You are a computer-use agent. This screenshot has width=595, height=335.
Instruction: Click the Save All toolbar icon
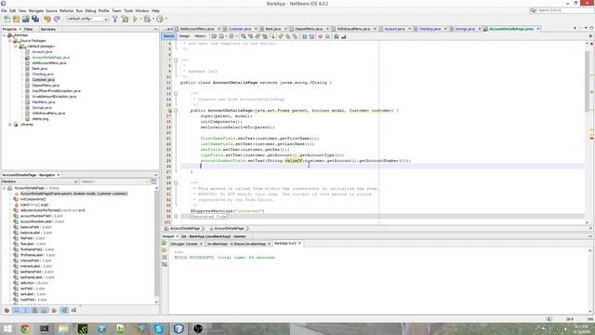[x=35, y=19]
